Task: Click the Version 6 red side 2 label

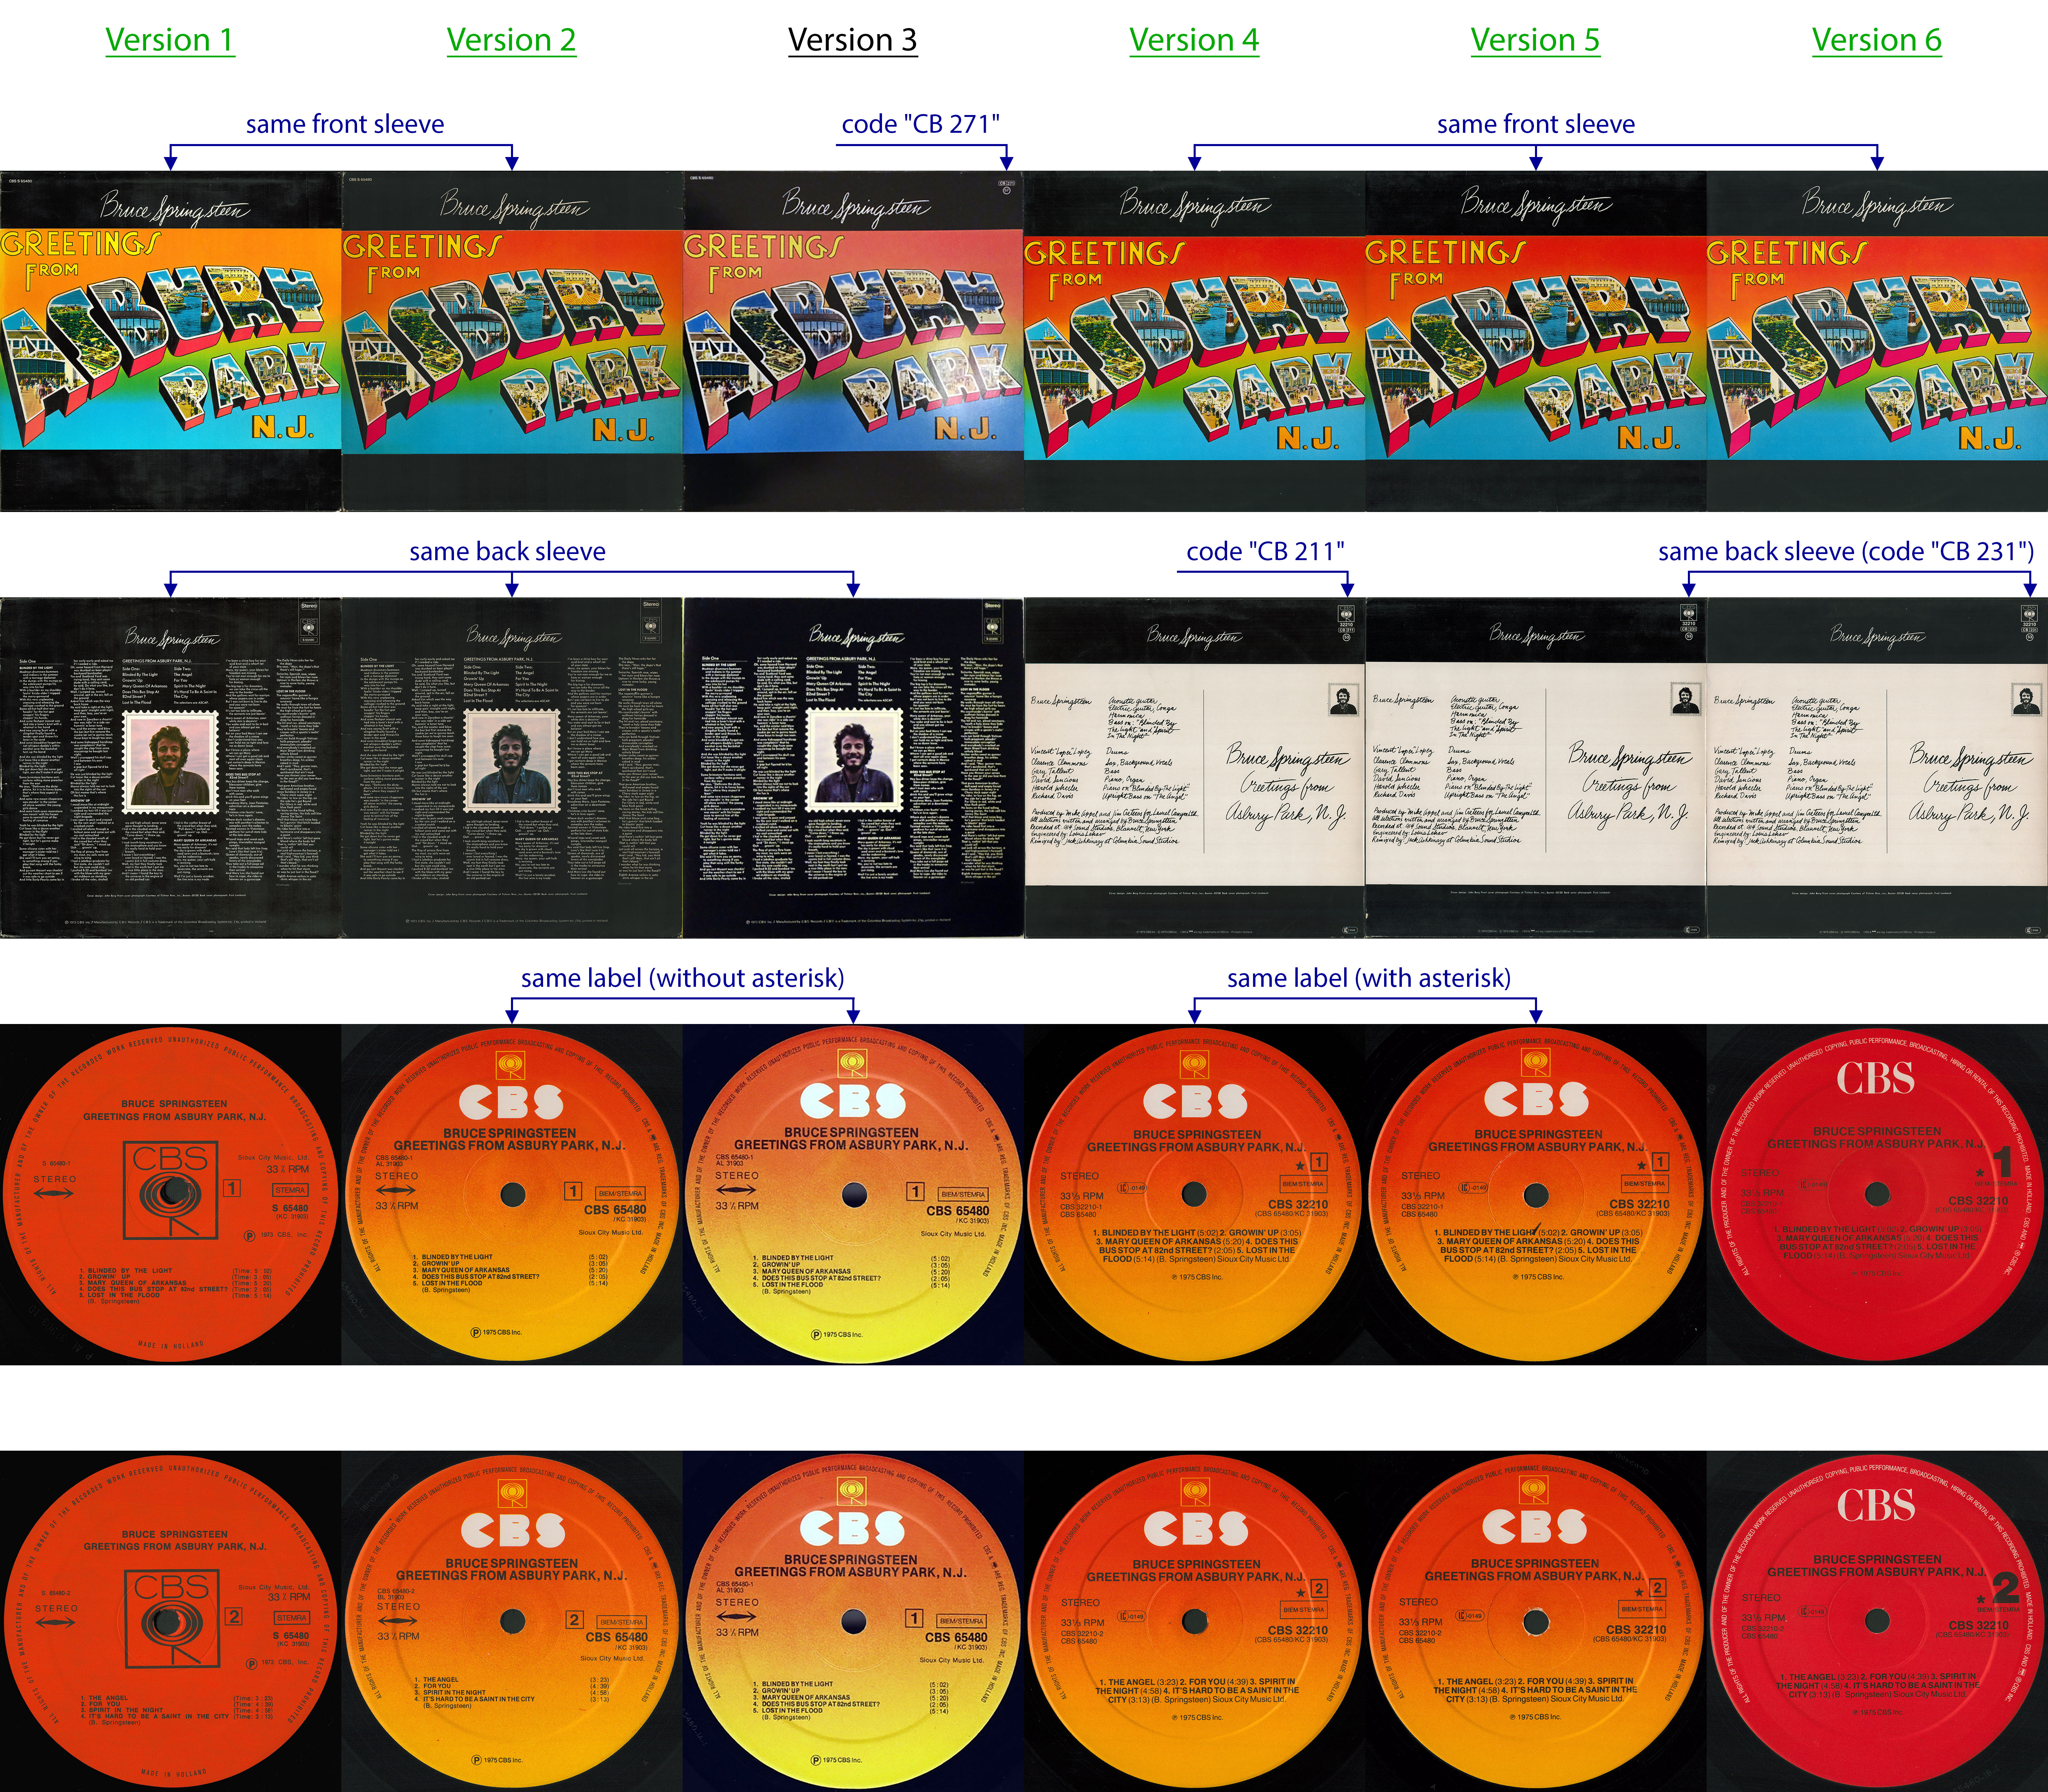Action: click(1877, 1621)
